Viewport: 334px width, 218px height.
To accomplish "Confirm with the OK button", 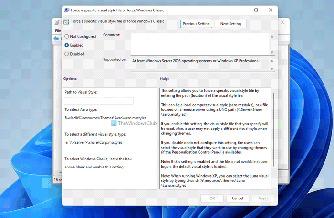I will click(x=212, y=198).
